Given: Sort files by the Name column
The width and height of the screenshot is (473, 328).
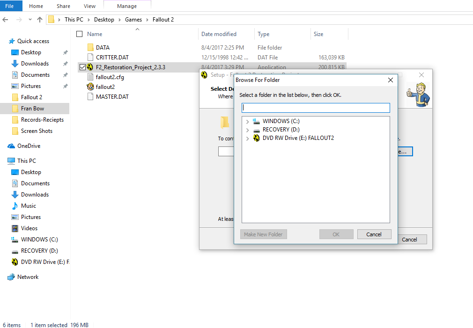Looking at the screenshot, I should (x=95, y=34).
